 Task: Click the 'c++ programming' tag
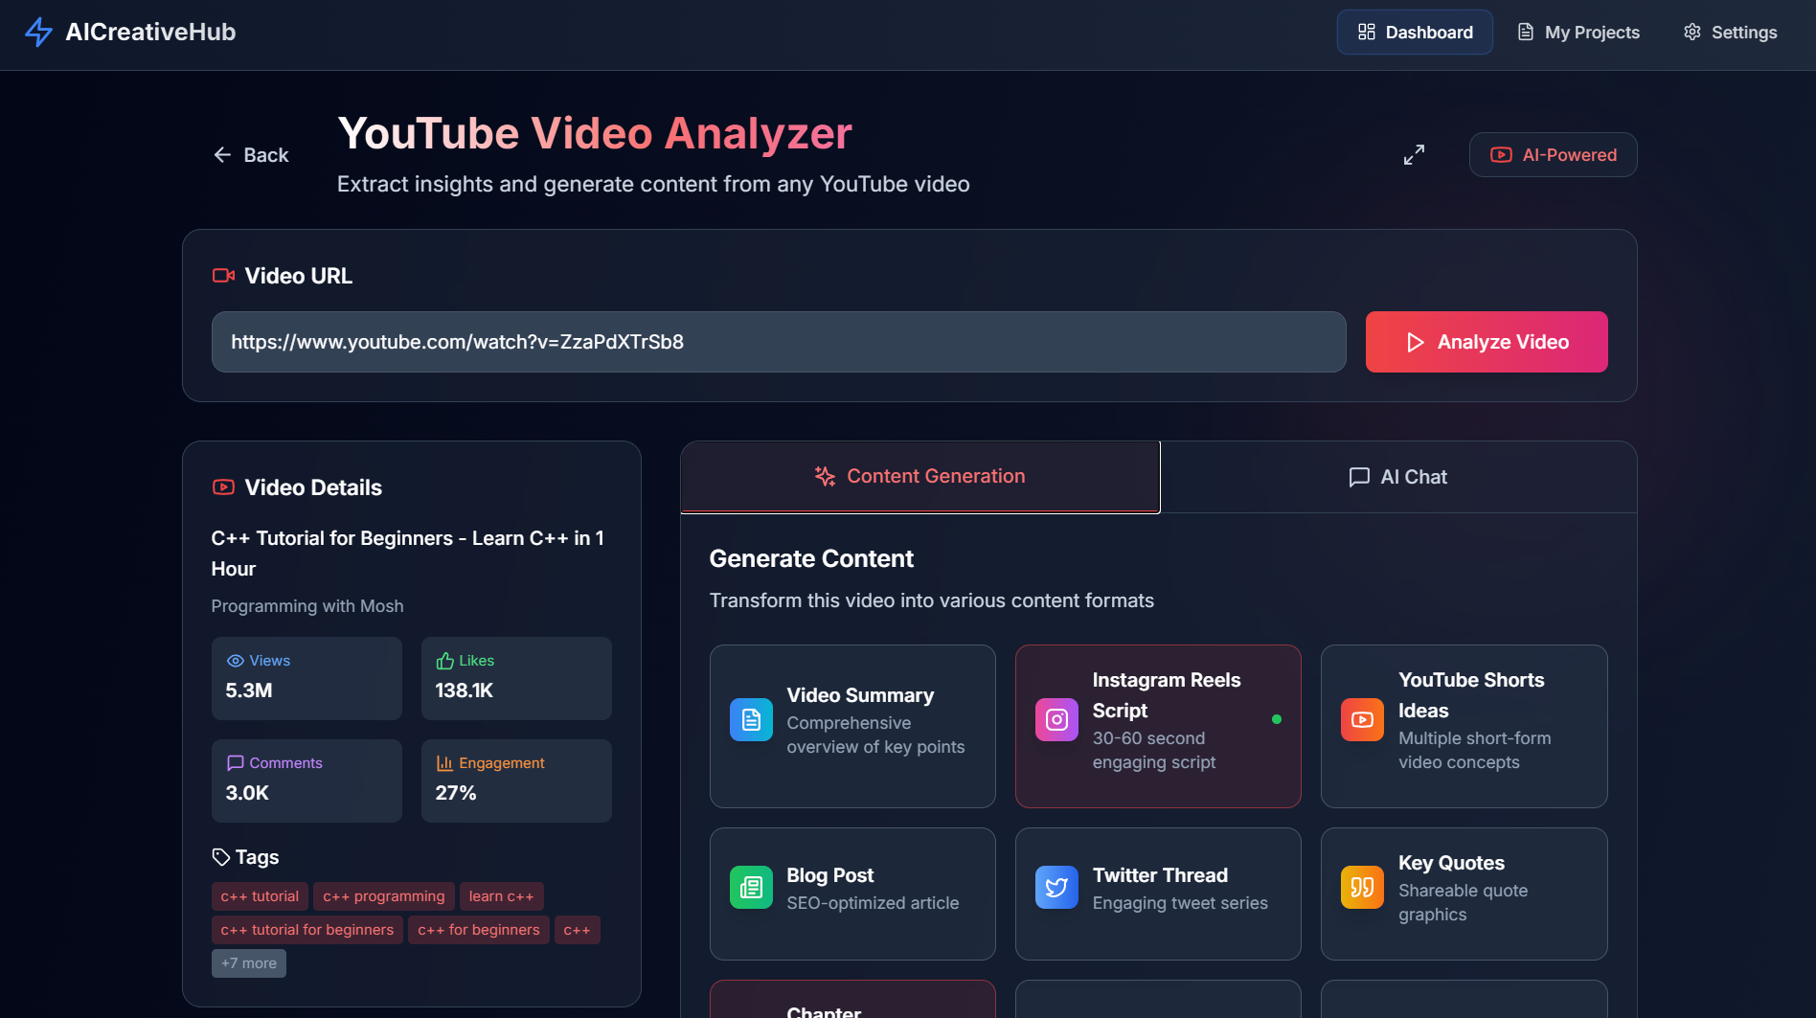click(384, 896)
